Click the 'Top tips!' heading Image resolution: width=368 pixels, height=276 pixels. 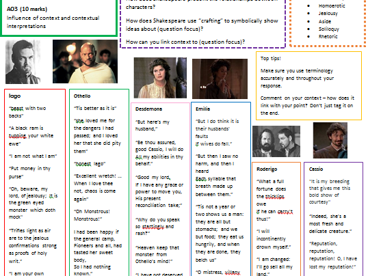pos(271,58)
